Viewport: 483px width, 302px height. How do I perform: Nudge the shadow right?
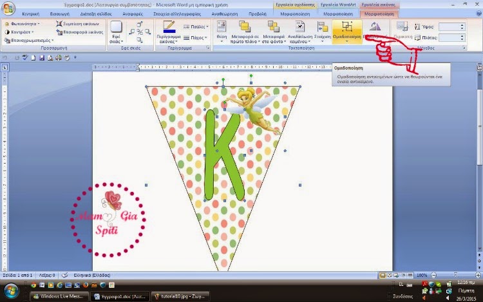pos(148,32)
